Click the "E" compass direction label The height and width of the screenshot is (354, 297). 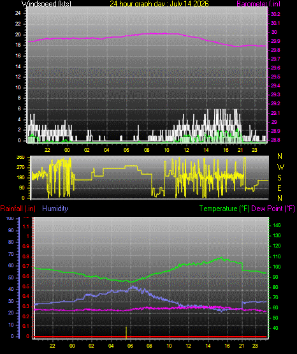tap(279, 188)
